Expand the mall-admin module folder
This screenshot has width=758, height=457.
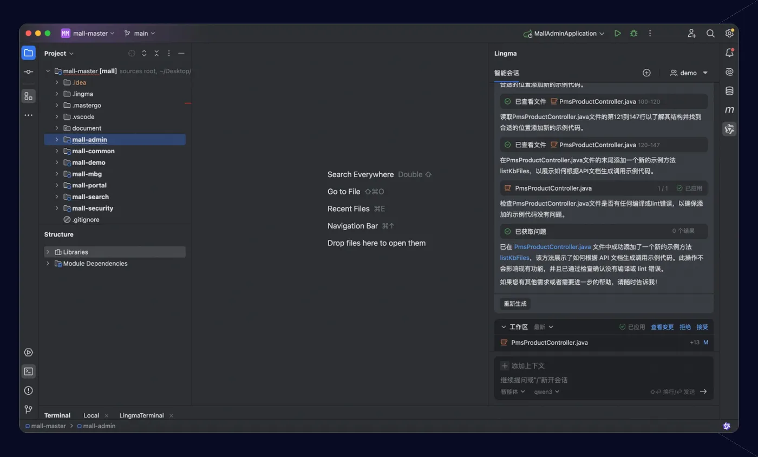56,140
